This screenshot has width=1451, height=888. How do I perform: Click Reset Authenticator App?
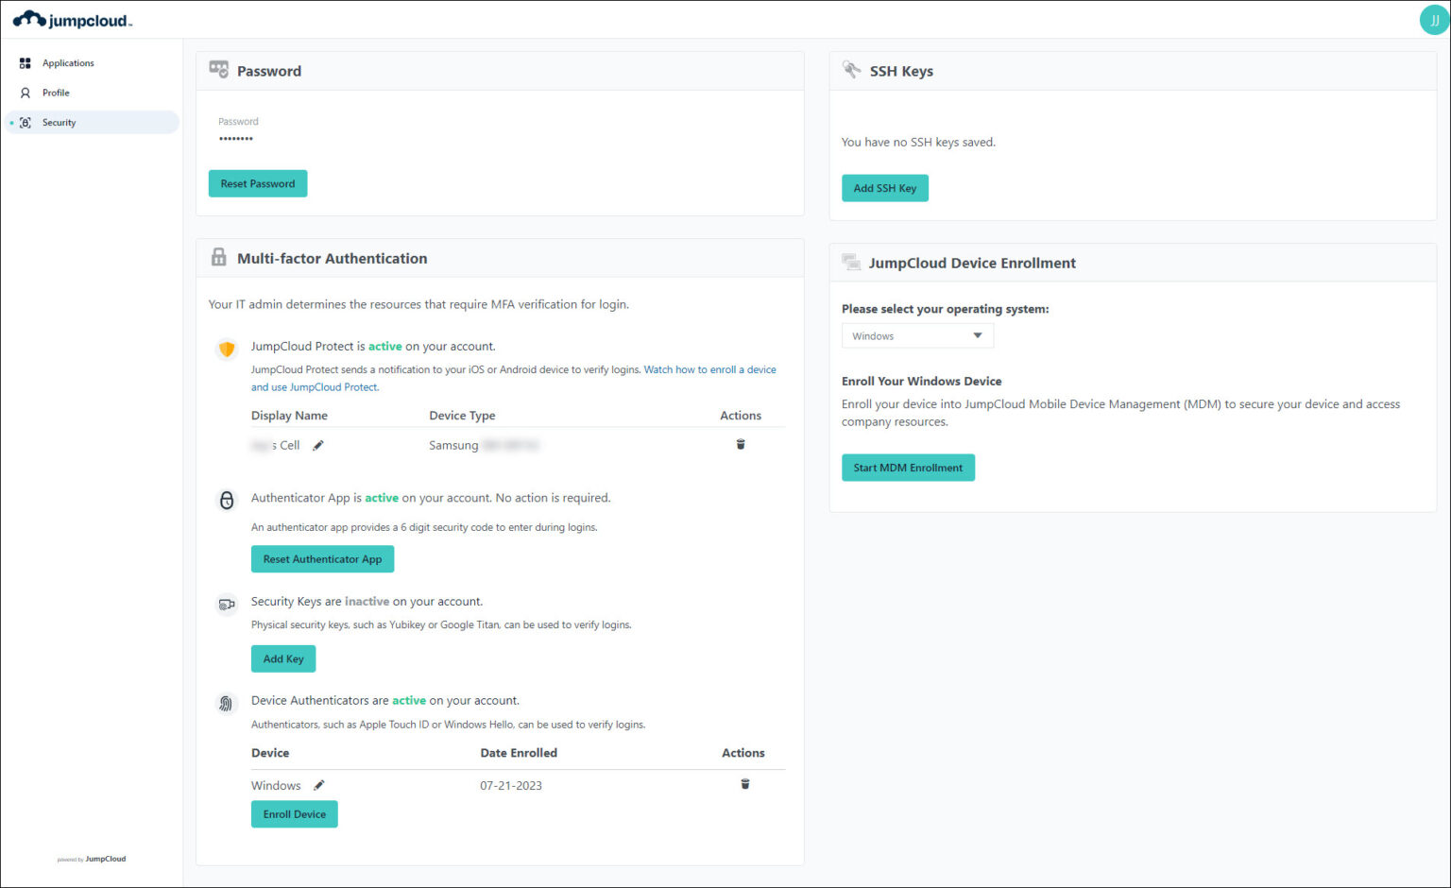pos(322,558)
